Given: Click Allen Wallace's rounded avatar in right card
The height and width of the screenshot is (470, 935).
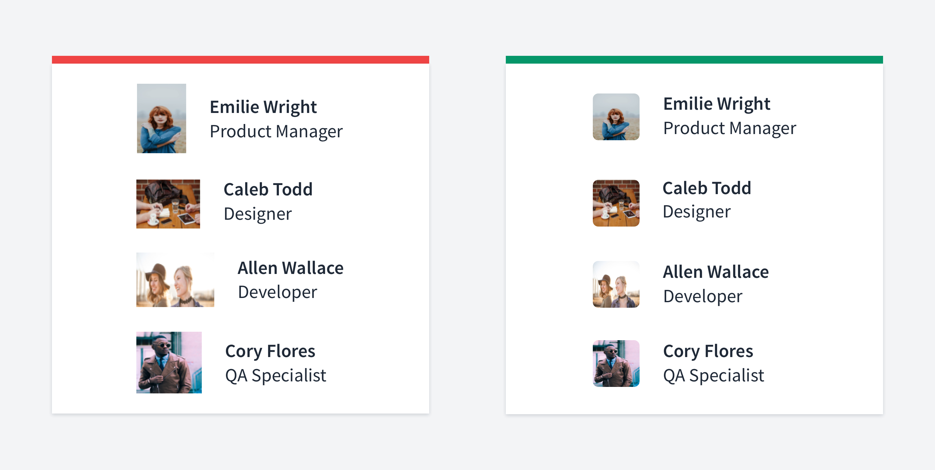Looking at the screenshot, I should pyautogui.click(x=616, y=284).
